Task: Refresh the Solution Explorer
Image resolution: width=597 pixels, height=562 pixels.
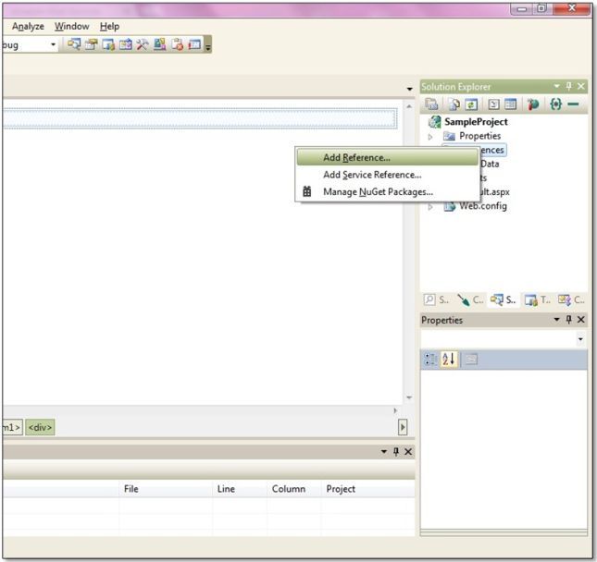Action: coord(471,104)
